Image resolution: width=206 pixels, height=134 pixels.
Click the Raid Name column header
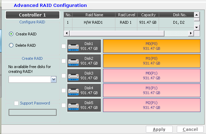tap(94, 15)
